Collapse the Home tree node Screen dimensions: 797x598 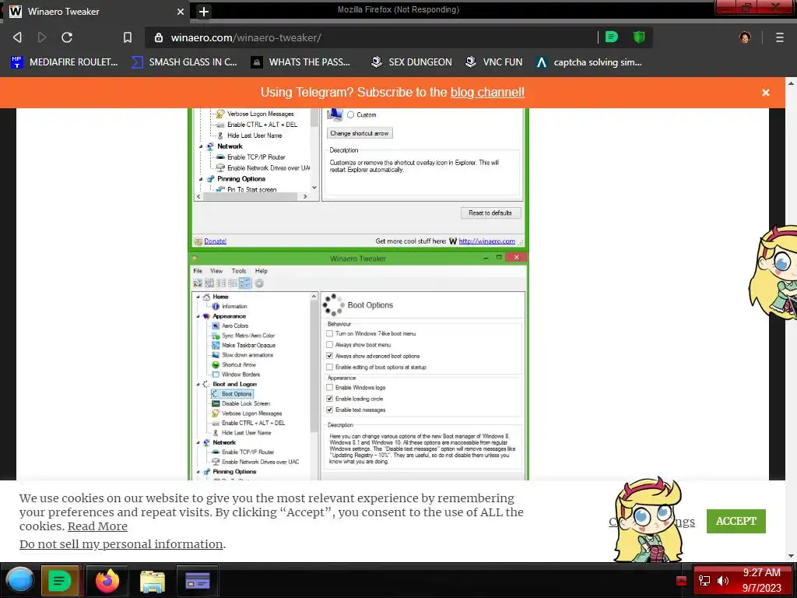pyautogui.click(x=198, y=297)
